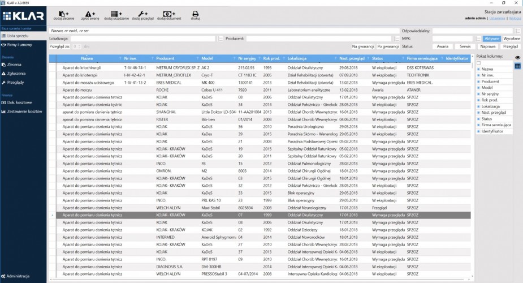Open the 'Ustawienia' link
This screenshot has width=523, height=283.
tap(497, 19)
